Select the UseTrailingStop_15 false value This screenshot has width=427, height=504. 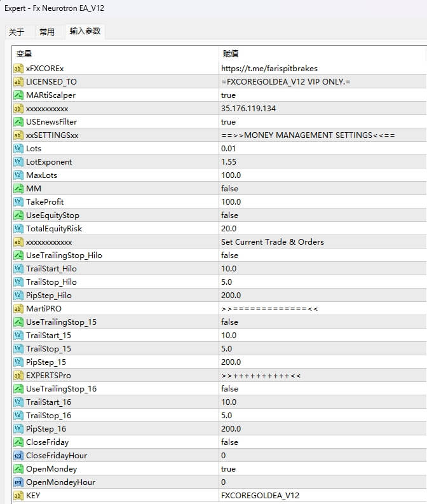pyautogui.click(x=229, y=322)
